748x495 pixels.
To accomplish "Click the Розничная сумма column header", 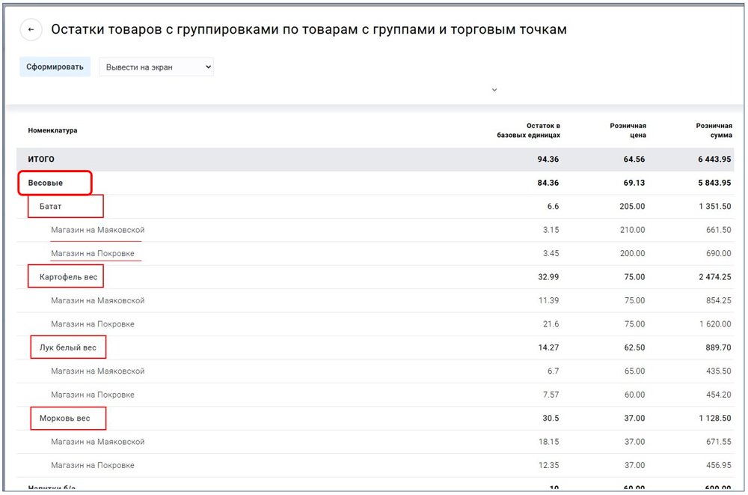I will [x=713, y=130].
